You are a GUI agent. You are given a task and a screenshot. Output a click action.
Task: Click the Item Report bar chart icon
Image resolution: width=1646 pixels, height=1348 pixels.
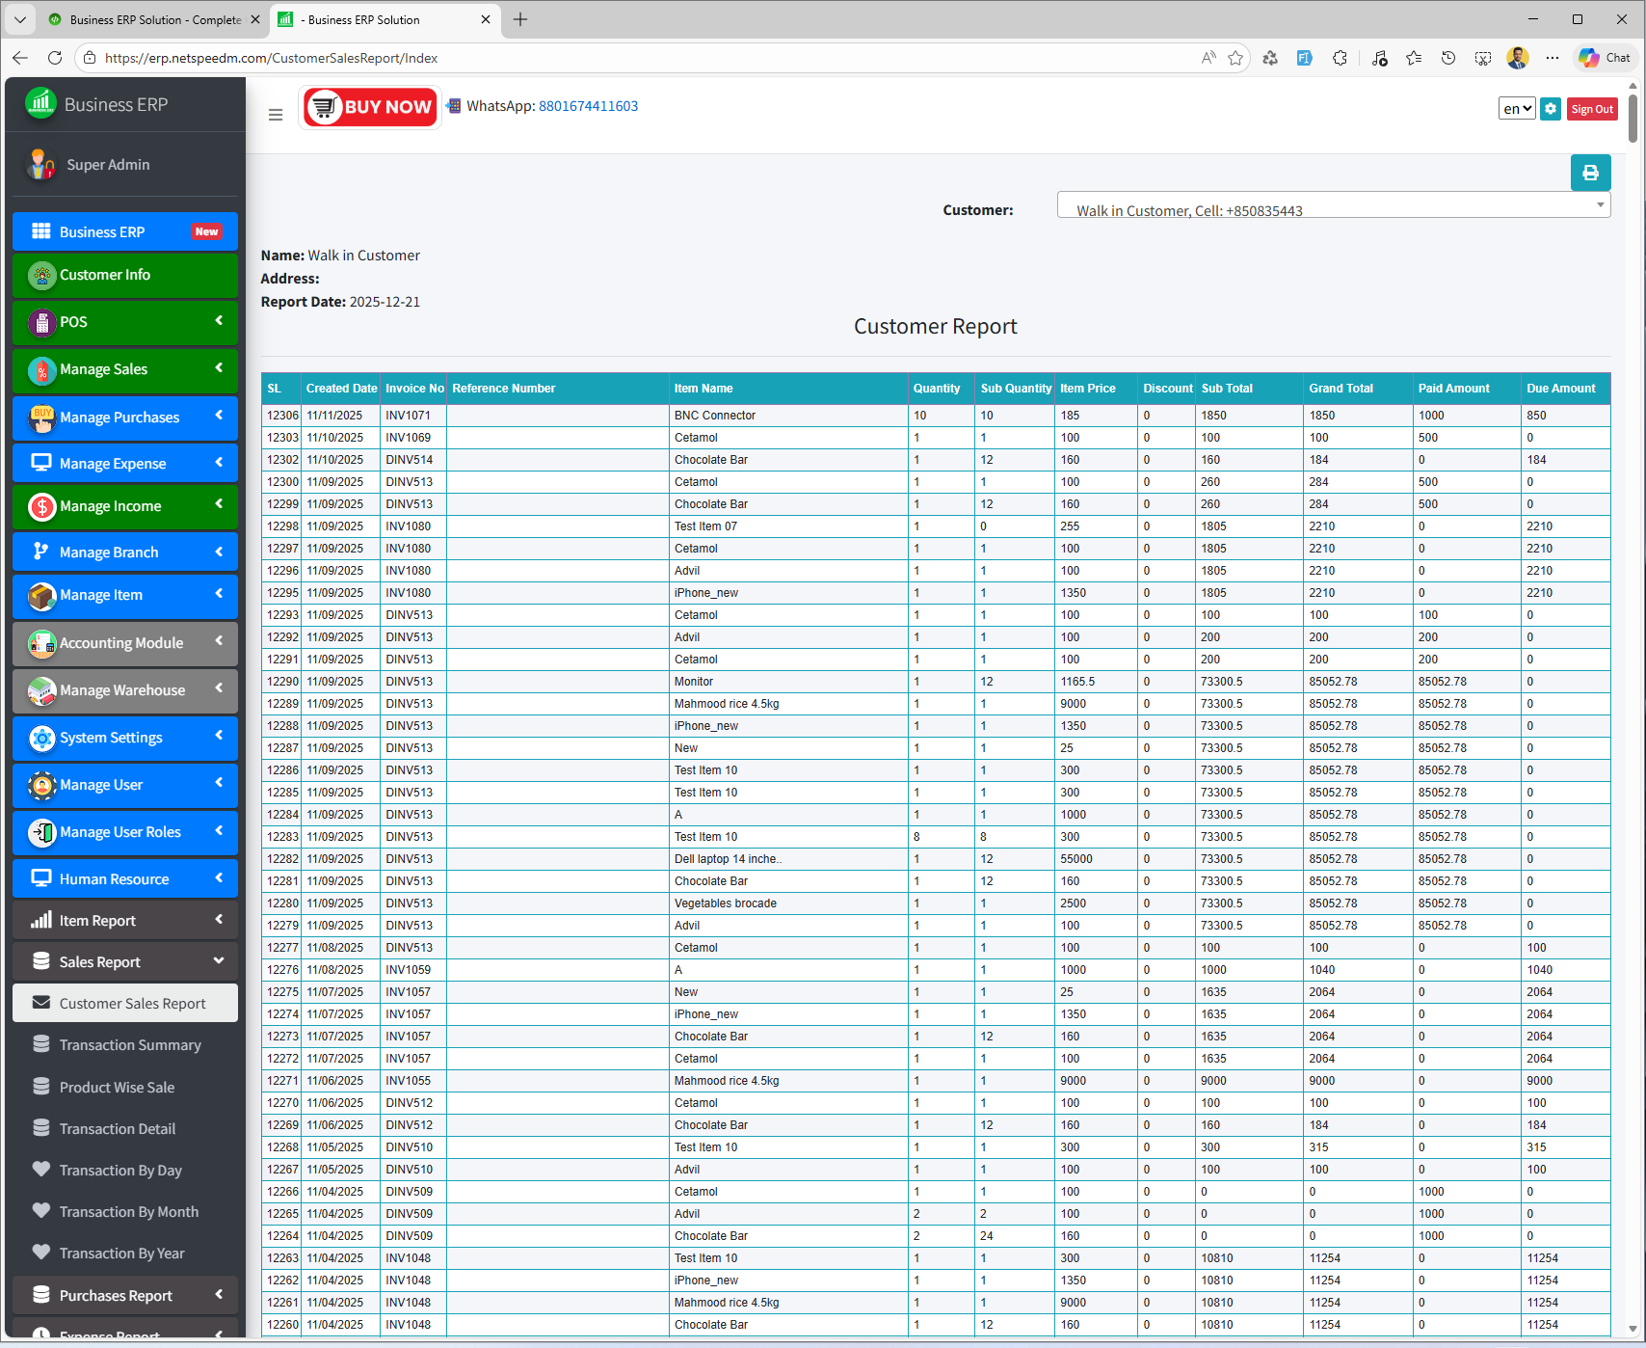(x=40, y=920)
